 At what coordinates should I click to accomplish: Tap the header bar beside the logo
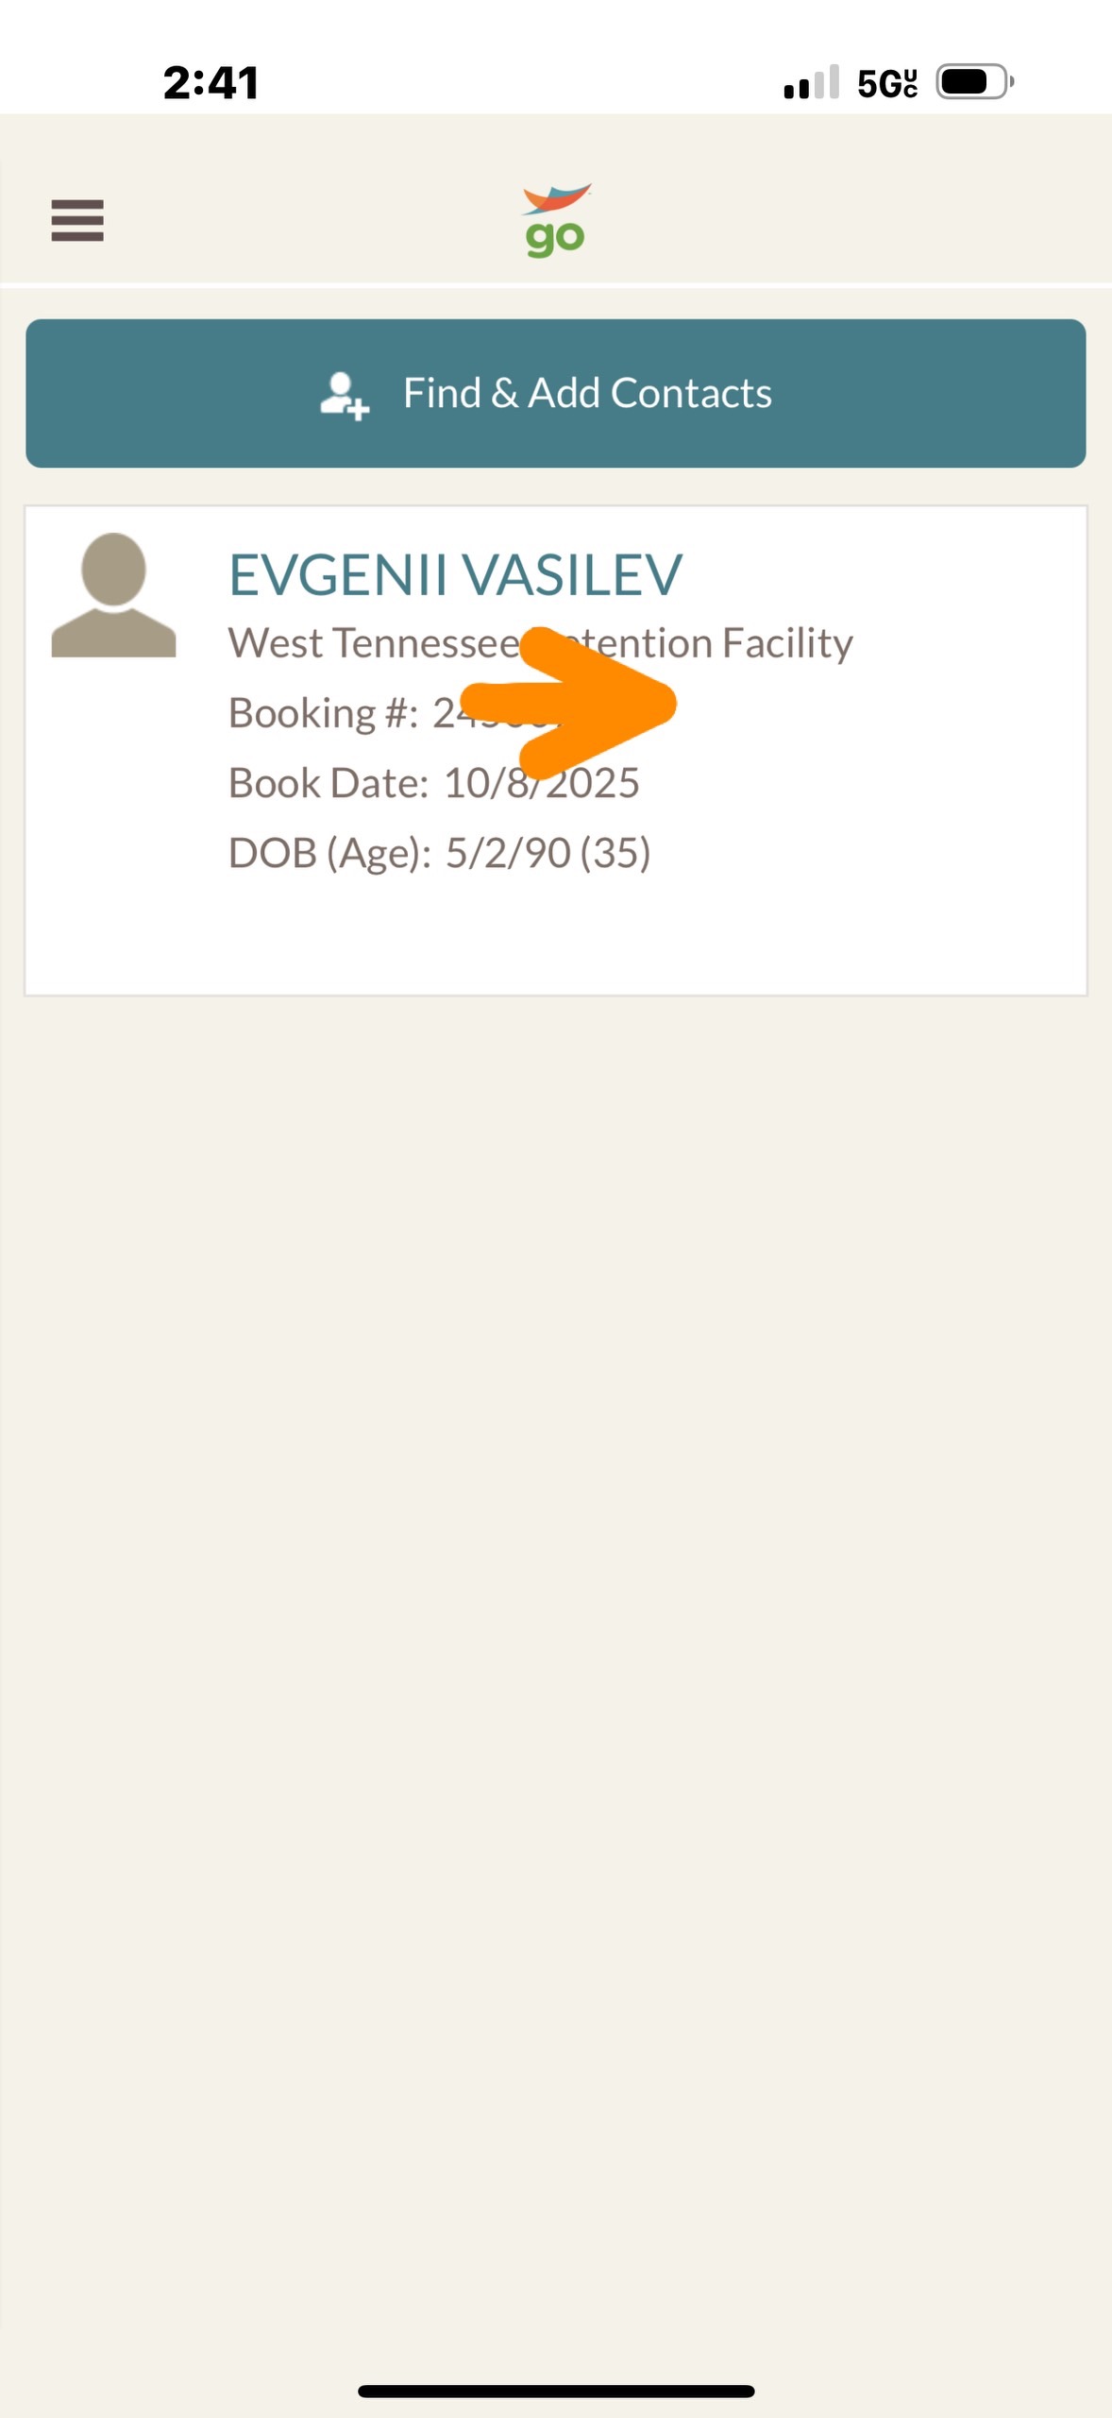tap(831, 221)
